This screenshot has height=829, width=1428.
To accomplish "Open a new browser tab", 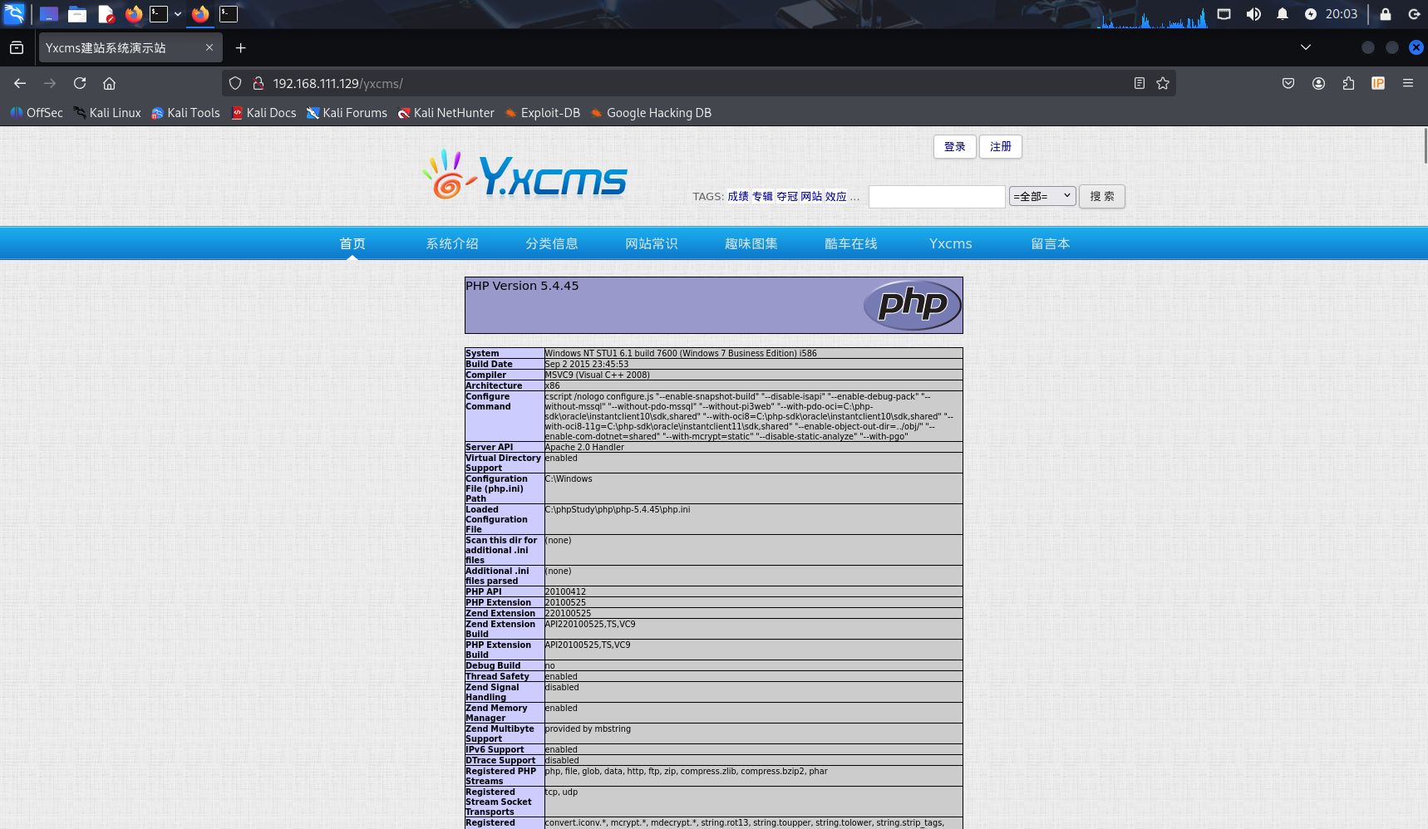I will [240, 48].
